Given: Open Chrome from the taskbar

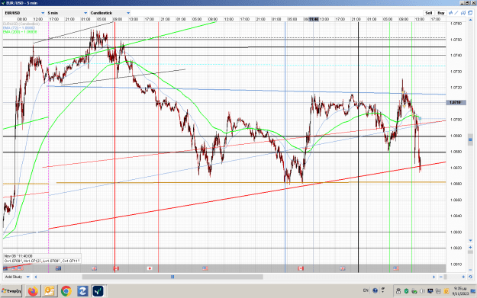Looking at the screenshot, I should [66, 291].
